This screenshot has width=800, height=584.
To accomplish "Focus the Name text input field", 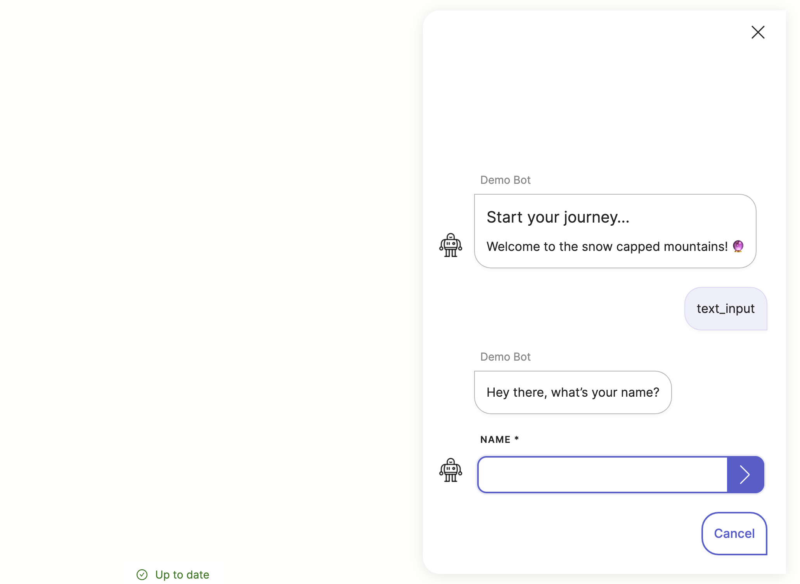I will pos(602,475).
